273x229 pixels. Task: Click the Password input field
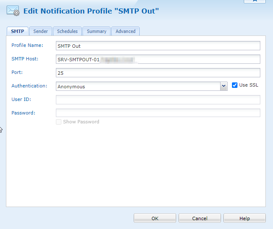158,113
